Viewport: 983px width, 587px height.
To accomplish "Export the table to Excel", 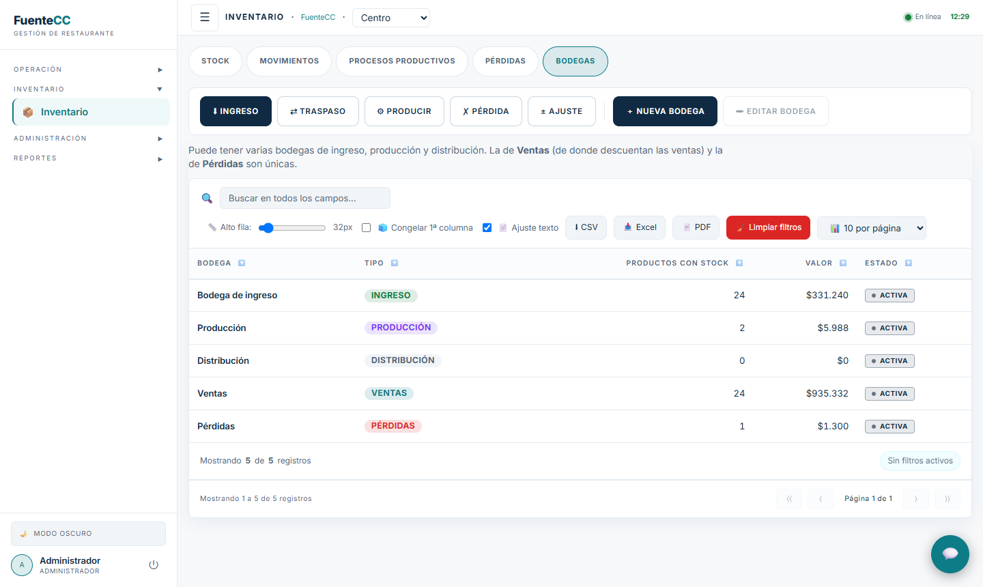I will (x=640, y=228).
